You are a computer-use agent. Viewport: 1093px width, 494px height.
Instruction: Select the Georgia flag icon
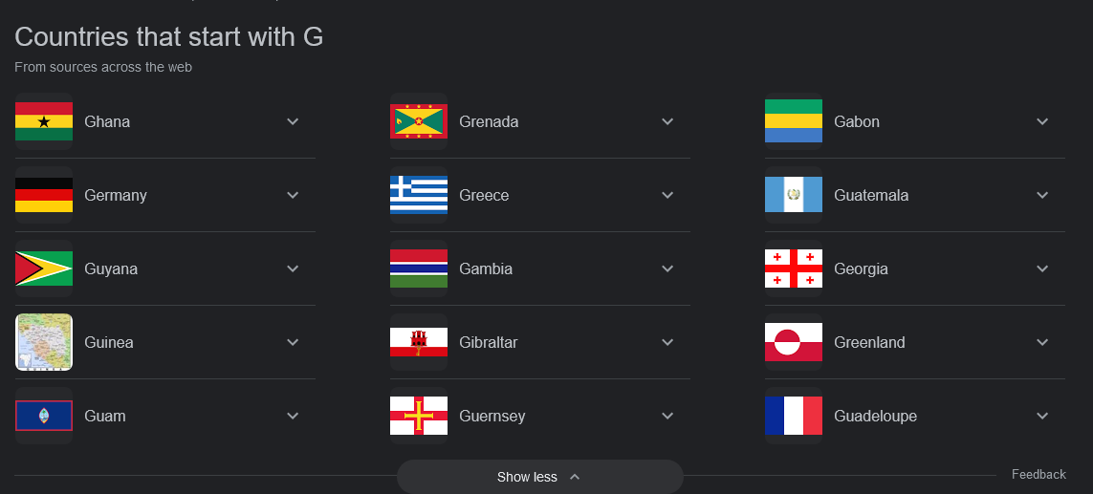point(794,268)
